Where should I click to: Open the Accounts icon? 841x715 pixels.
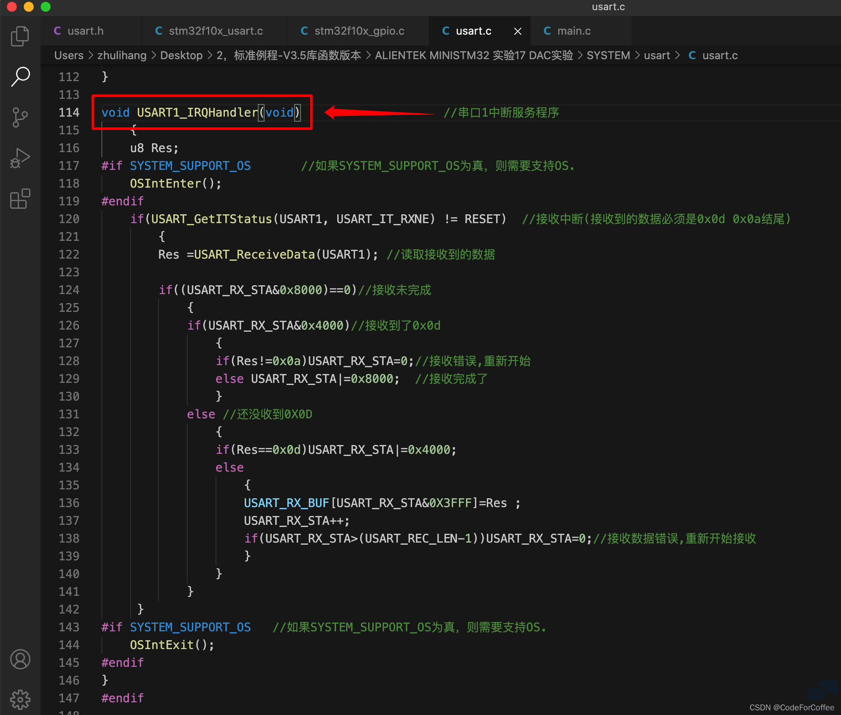[20, 659]
